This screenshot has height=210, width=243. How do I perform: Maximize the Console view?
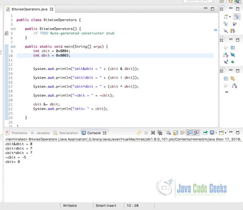[238, 133]
